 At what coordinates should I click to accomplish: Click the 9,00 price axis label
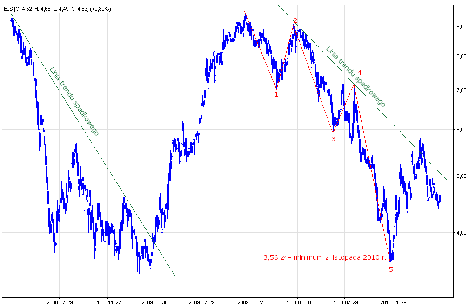pyautogui.click(x=461, y=26)
